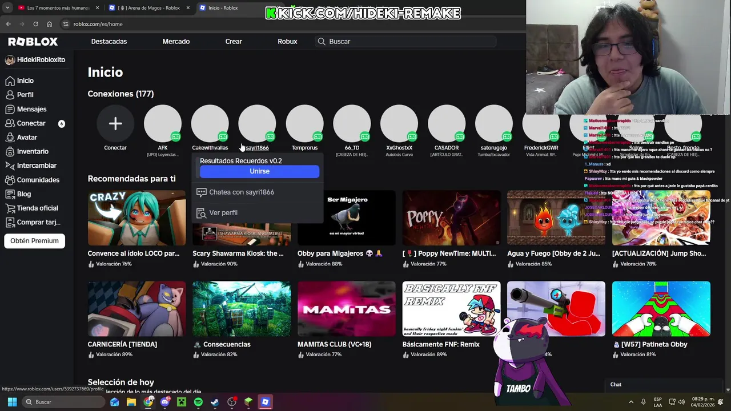
Task: Open the FrederickGWR connection avatar
Action: 541,123
